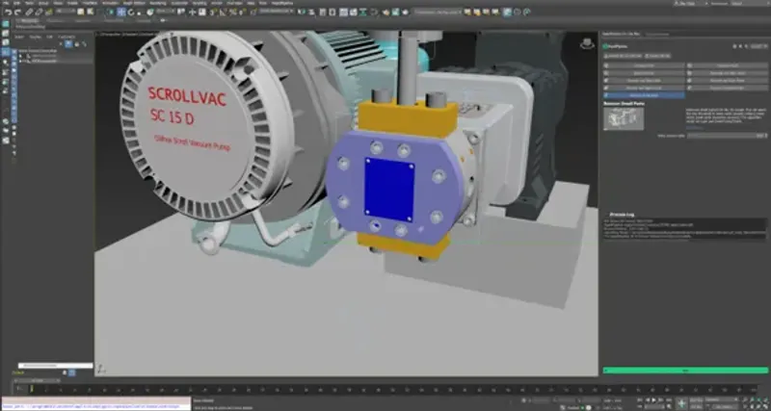This screenshot has width=771, height=411.
Task: Click the Next Frame playback button
Action: tap(660, 399)
